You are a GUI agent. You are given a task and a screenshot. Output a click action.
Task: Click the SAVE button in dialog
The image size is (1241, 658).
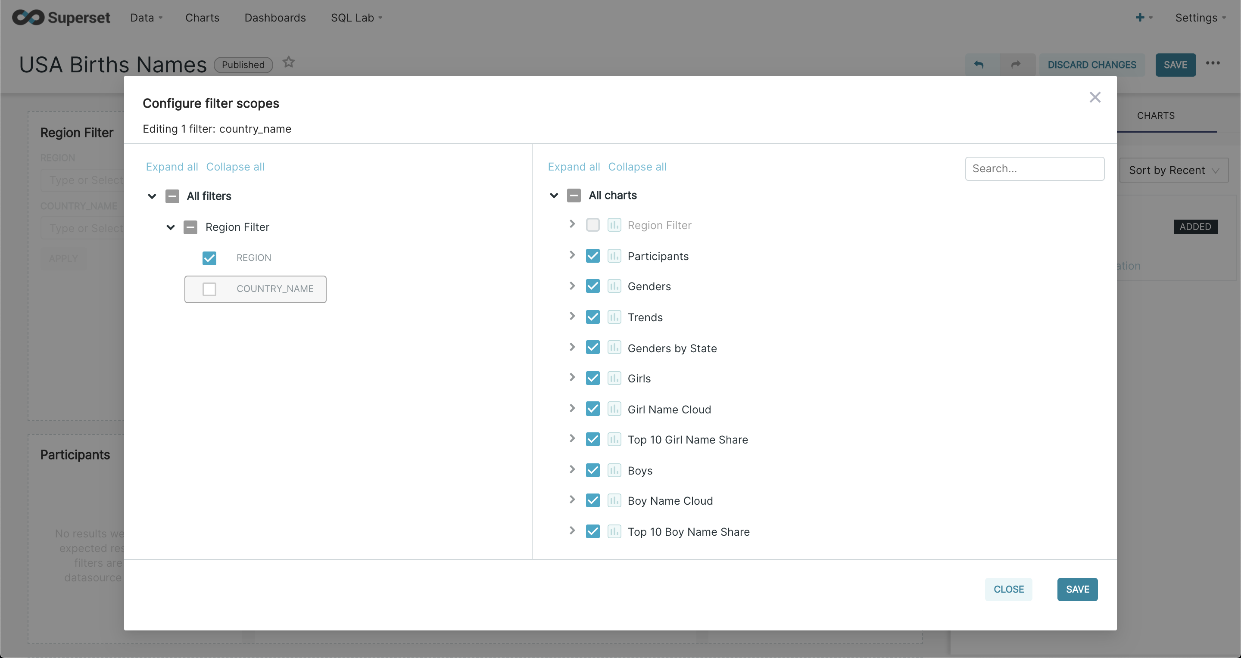click(1077, 589)
